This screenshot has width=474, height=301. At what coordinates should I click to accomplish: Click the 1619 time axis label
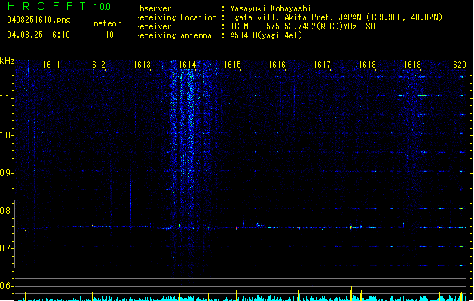(x=413, y=65)
